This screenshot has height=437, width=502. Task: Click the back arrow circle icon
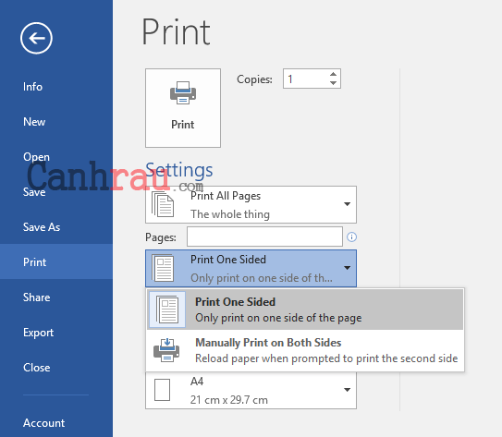tap(36, 39)
